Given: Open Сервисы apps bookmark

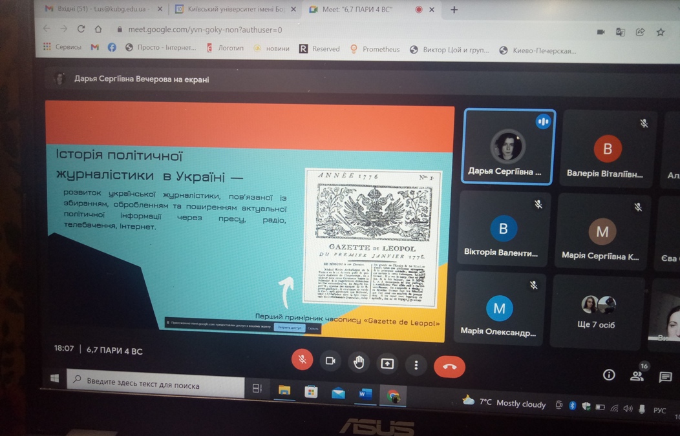Looking at the screenshot, I should (x=63, y=47).
